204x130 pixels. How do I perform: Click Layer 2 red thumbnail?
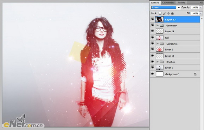coord(160,50)
